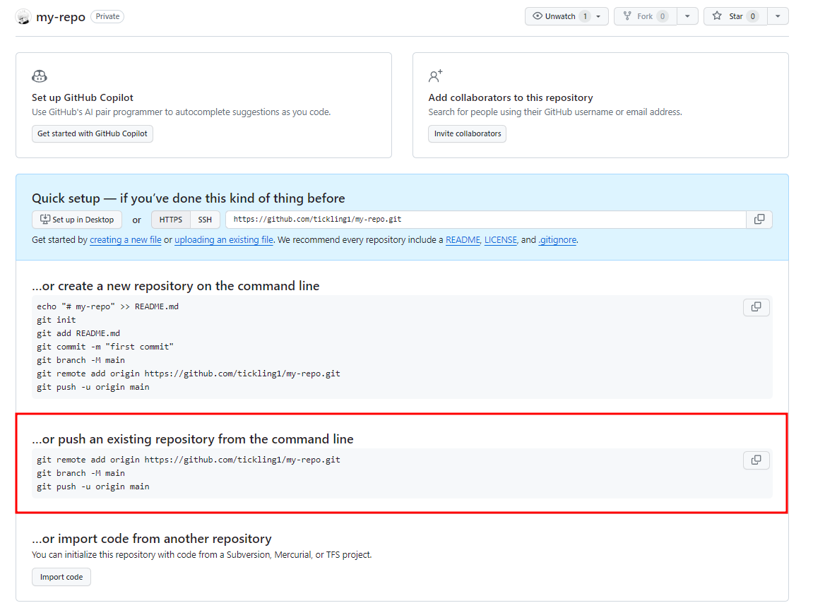Click the repository URL input field

(x=486, y=220)
